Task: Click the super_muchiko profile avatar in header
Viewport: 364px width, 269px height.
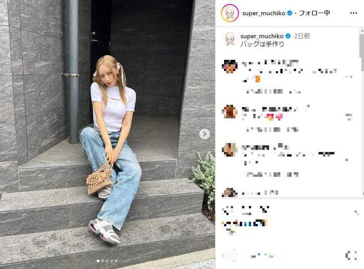Action: click(x=230, y=13)
